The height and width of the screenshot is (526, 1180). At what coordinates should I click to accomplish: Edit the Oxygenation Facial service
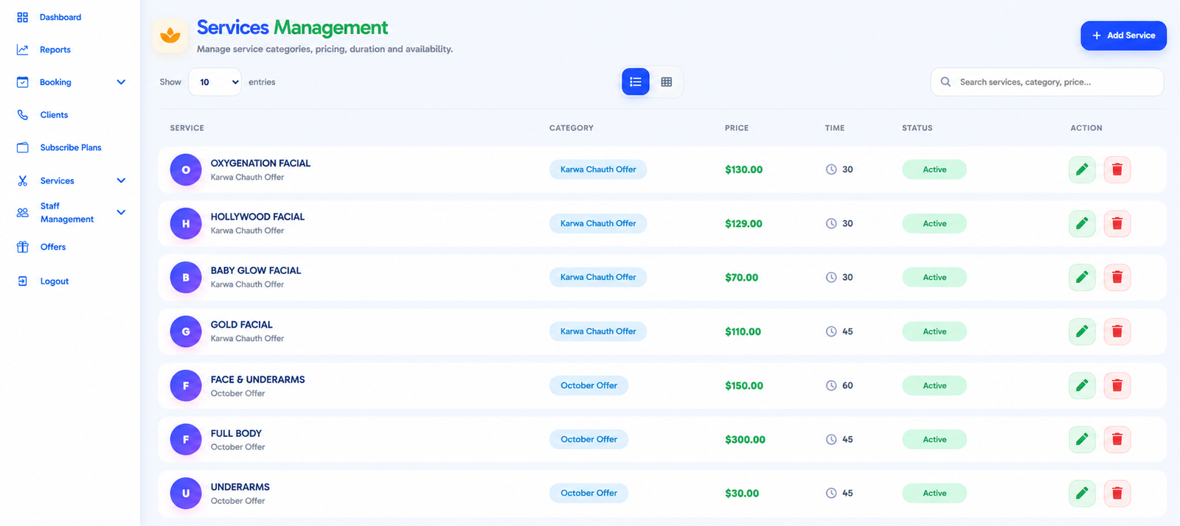[x=1082, y=169]
